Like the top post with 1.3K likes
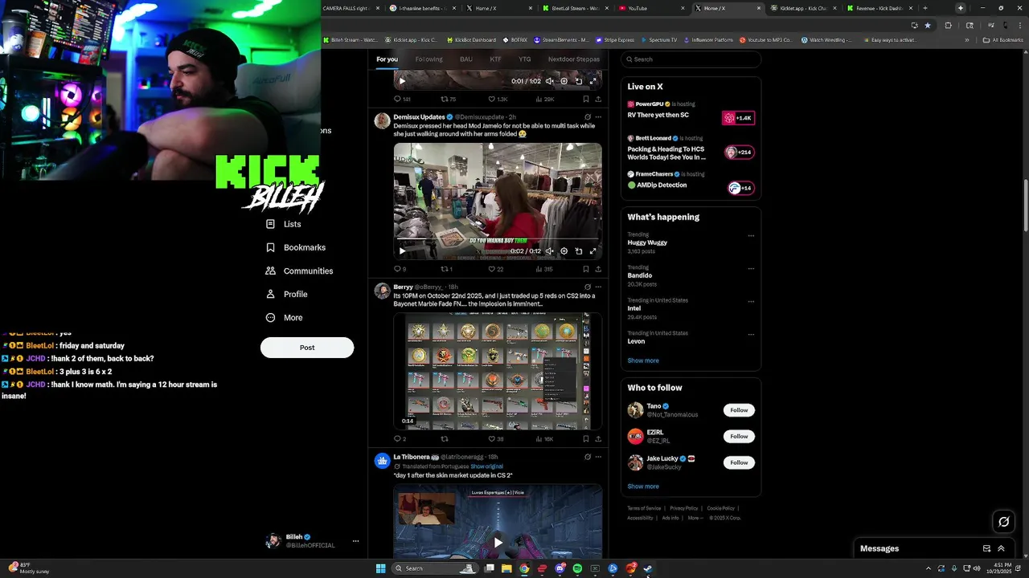Screen dimensions: 1029x578 tap(498, 100)
